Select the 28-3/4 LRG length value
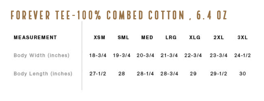Screen dimensions: 264x101 [x=169, y=74]
